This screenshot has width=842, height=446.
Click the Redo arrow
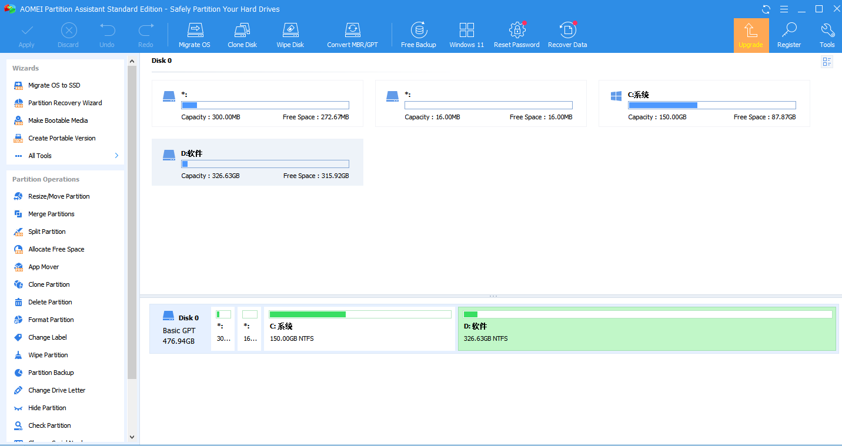point(146,35)
